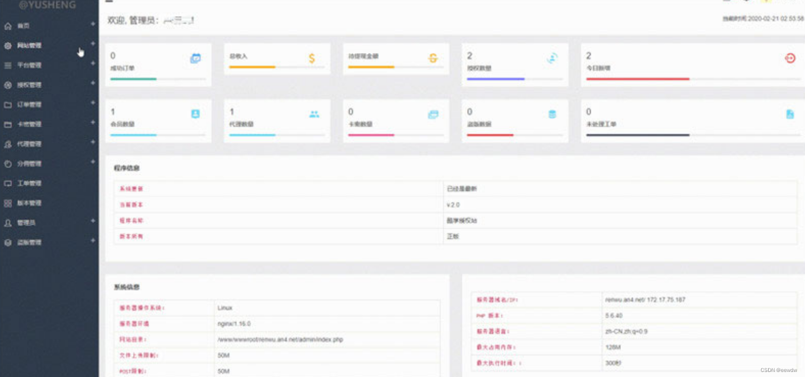The width and height of the screenshot is (805, 377).
Task: Click the pink progress bar under 卡密数量
Action: click(x=371, y=135)
